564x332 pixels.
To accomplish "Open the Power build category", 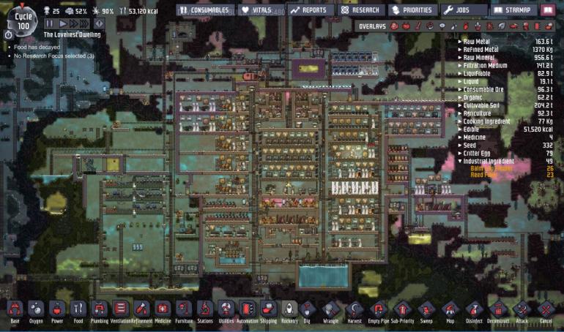I will pyautogui.click(x=57, y=312).
